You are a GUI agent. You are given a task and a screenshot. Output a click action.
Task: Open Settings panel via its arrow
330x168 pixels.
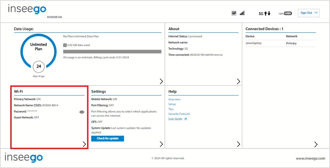point(161,144)
